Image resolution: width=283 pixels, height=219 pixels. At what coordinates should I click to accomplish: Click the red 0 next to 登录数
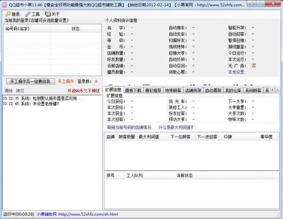pyautogui.click(x=96, y=81)
